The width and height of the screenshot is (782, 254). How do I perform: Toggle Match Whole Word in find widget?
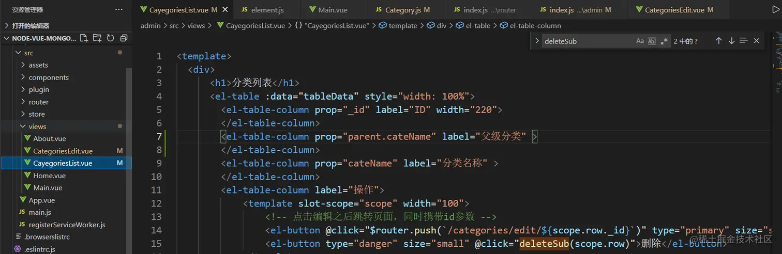pyautogui.click(x=652, y=41)
